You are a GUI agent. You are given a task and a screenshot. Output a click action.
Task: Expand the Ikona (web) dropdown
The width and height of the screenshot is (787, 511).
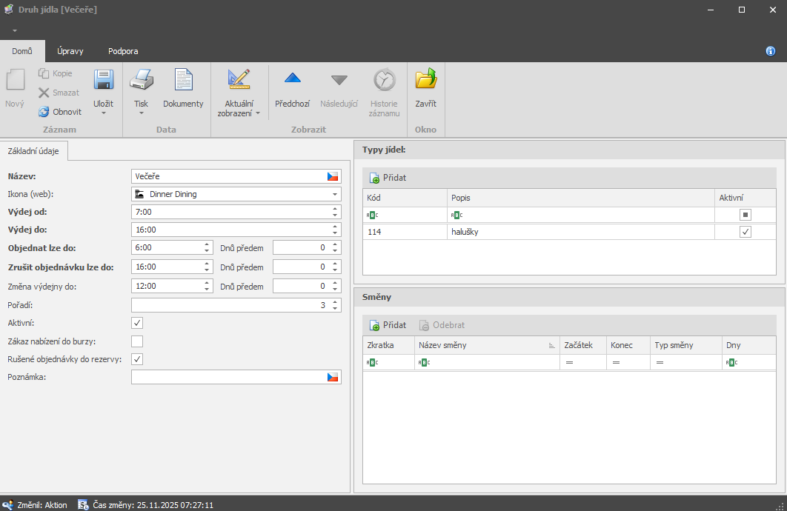tap(335, 194)
